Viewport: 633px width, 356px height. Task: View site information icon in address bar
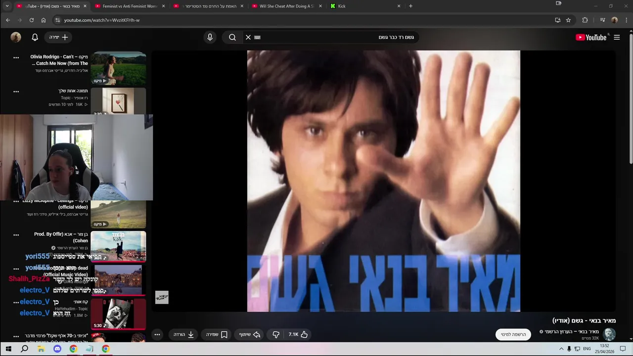[57, 20]
